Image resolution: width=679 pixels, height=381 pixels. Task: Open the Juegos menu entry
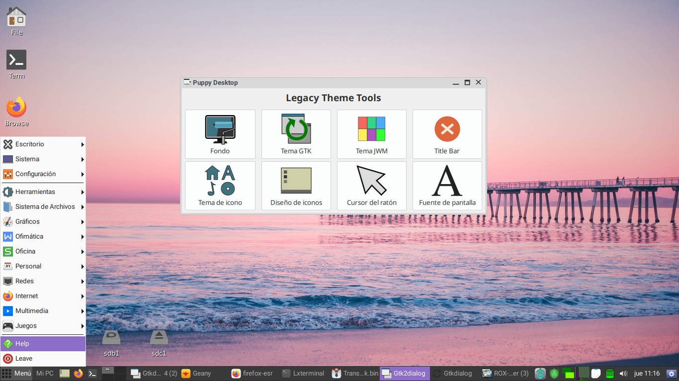pos(43,326)
